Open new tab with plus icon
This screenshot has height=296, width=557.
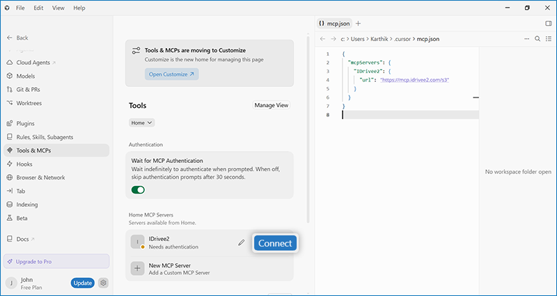click(358, 24)
